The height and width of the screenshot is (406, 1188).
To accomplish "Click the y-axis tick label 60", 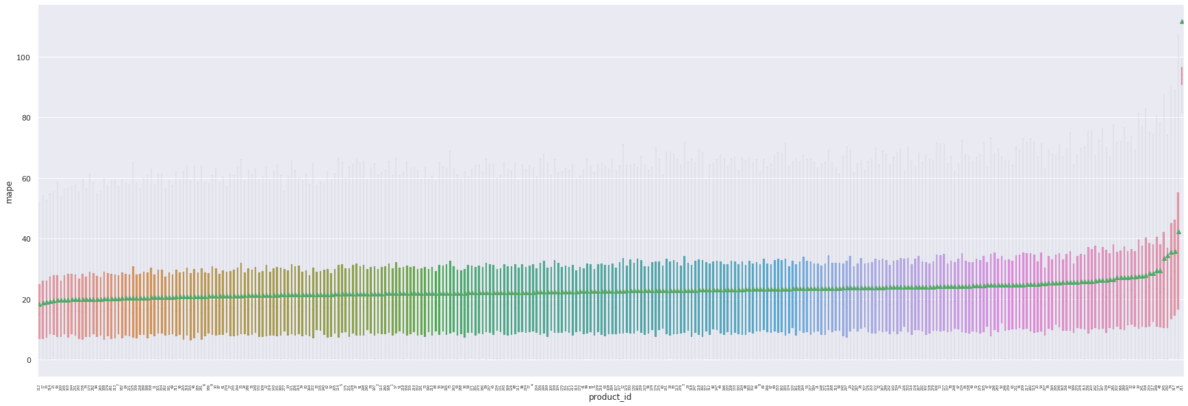I will (x=27, y=179).
